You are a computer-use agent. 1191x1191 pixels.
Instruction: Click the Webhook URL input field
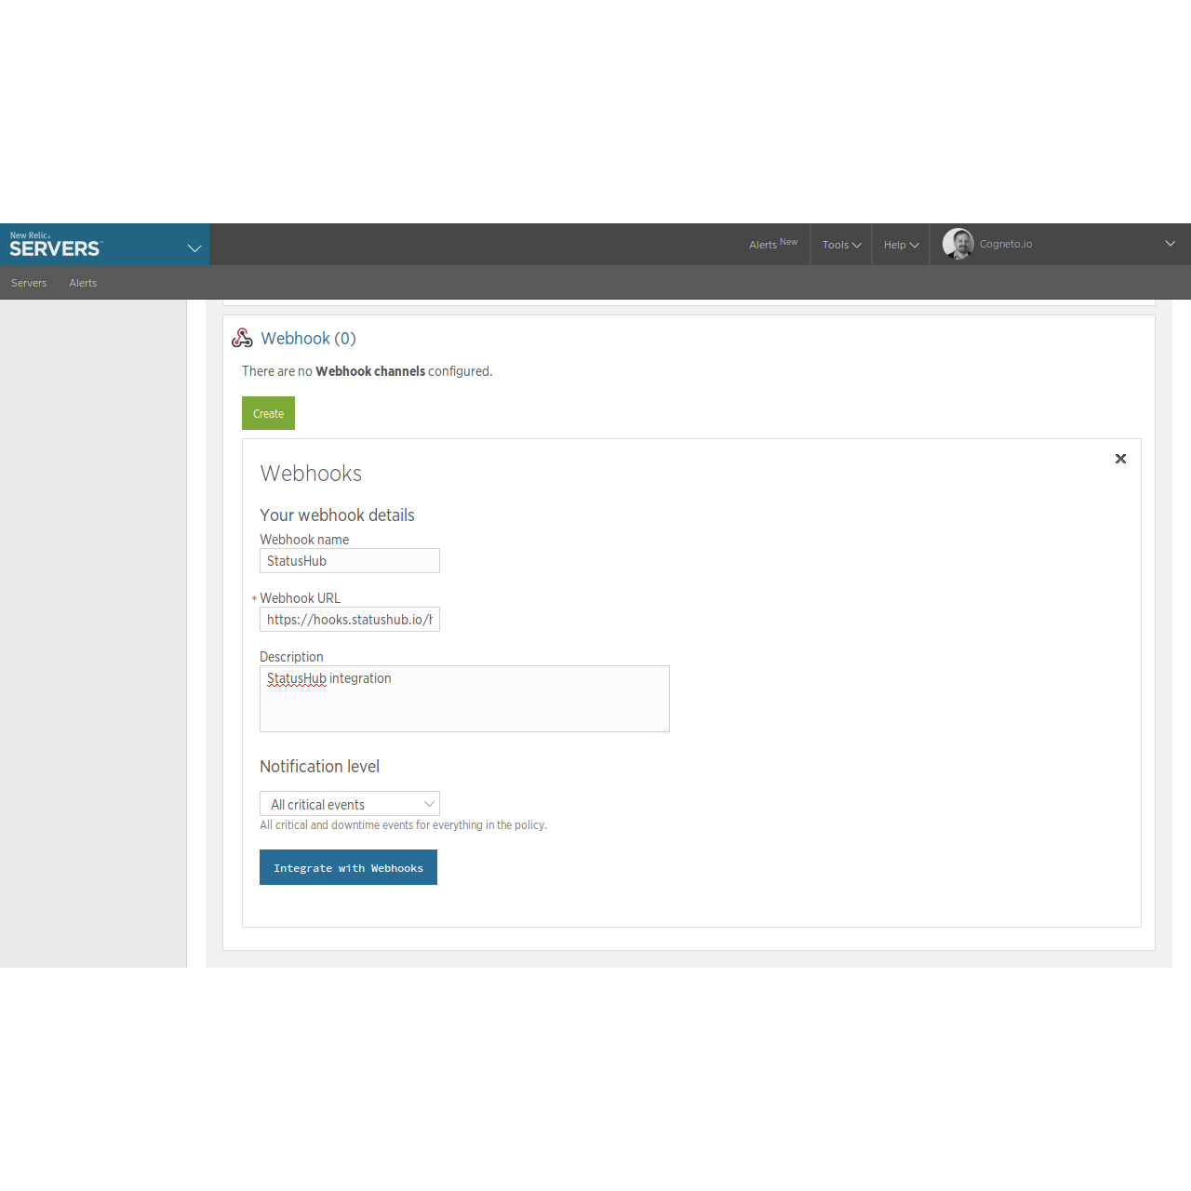pos(349,619)
